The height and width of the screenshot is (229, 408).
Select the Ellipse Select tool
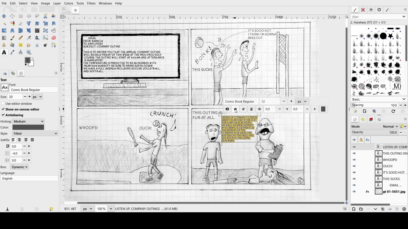29,16
